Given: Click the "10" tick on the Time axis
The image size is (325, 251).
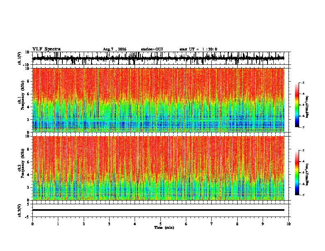Looking at the screenshot, I should (x=288, y=224).
